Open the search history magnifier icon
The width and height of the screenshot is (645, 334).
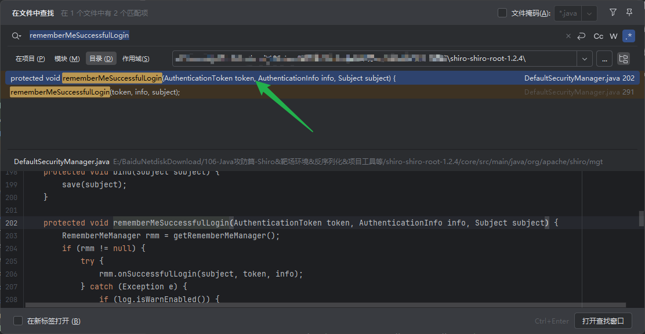pos(16,36)
